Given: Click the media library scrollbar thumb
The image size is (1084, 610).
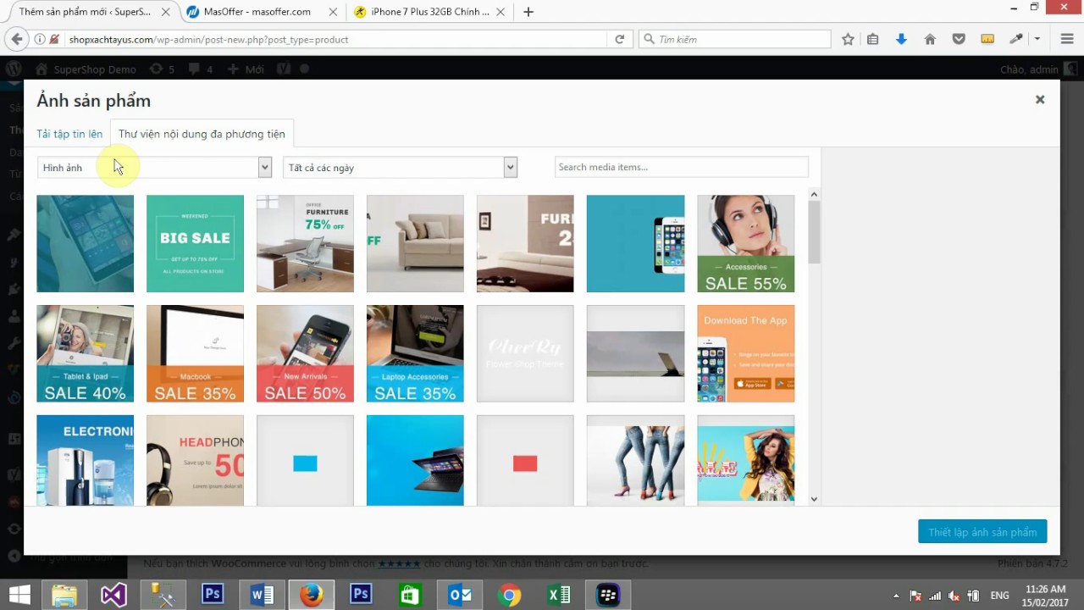Looking at the screenshot, I should point(814,233).
